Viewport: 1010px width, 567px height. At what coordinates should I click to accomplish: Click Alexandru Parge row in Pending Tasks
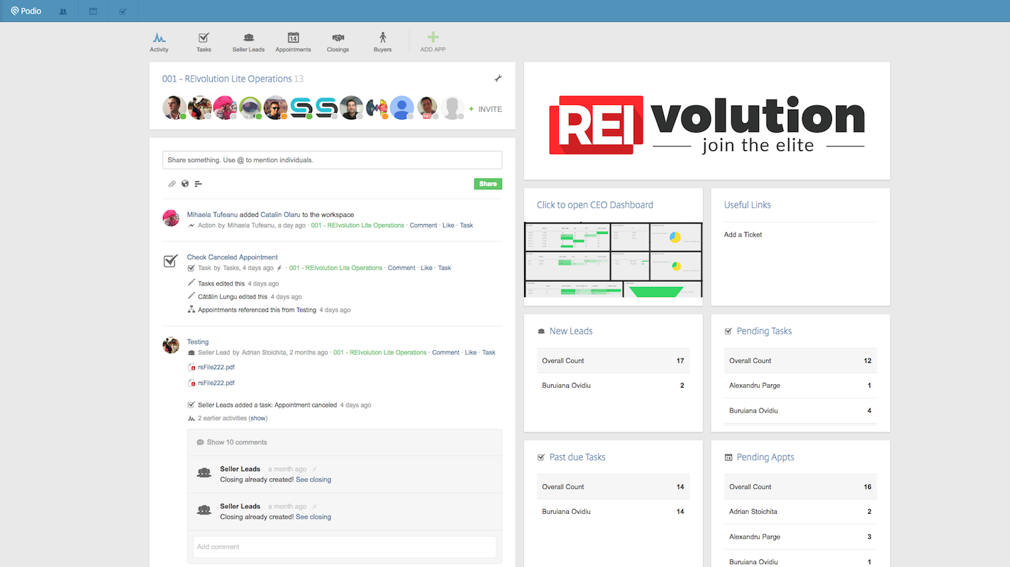[800, 386]
